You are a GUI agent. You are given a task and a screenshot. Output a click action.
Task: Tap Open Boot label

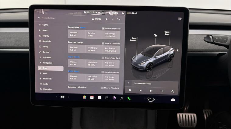pyautogui.click(x=167, y=33)
